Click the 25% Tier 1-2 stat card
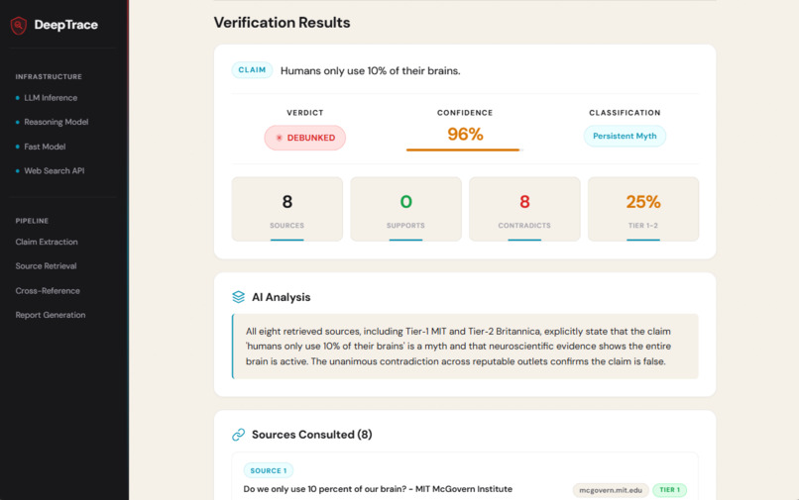Viewport: 799px width, 500px height. [x=643, y=209]
